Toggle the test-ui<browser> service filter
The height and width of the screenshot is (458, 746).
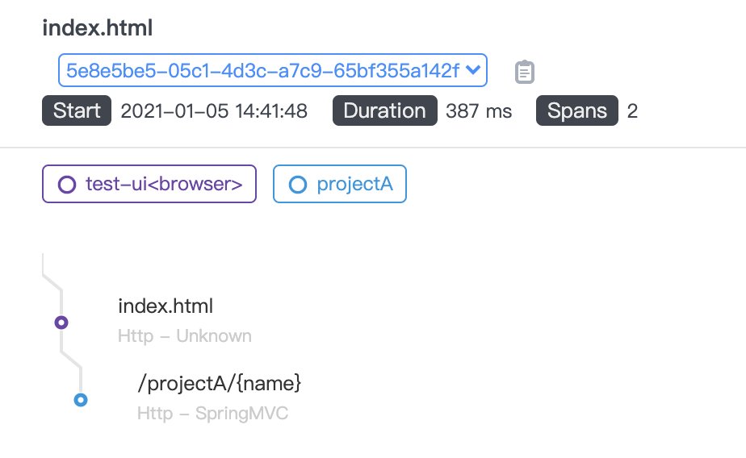[x=149, y=184]
